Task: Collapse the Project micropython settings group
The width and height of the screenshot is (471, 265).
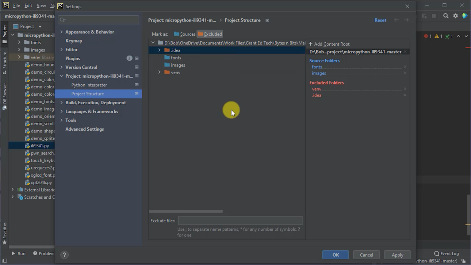Action: click(62, 76)
